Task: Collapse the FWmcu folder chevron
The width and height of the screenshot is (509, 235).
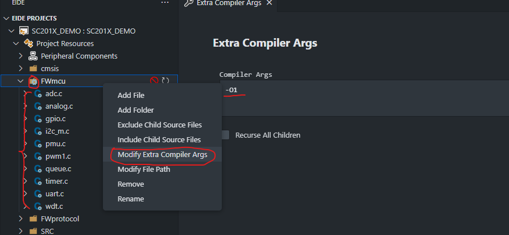Action: coord(21,81)
